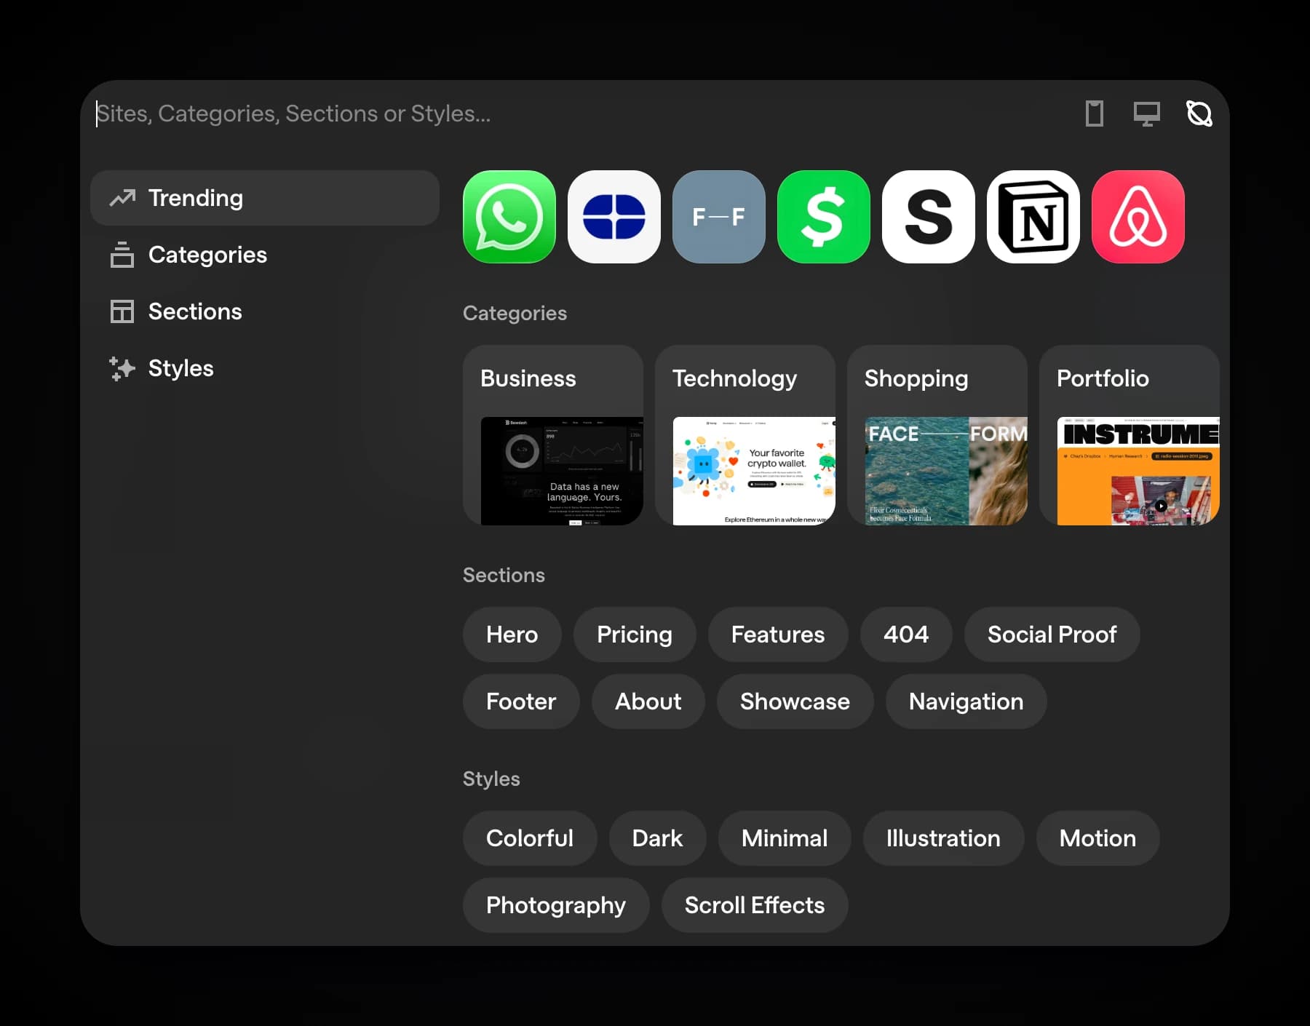
Task: Choose the Social Proof section chip
Action: pyautogui.click(x=1052, y=635)
